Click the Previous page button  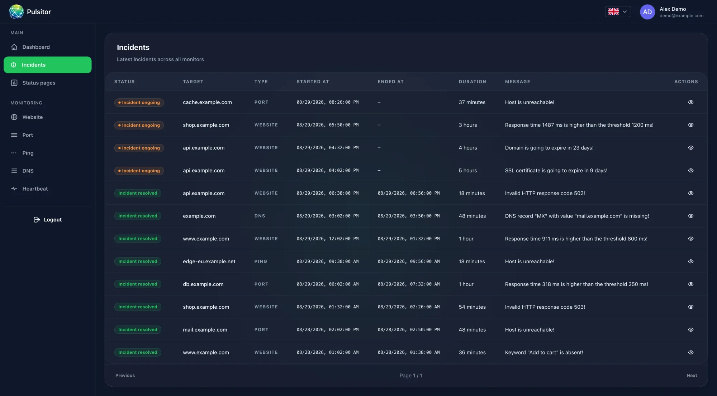pos(125,376)
